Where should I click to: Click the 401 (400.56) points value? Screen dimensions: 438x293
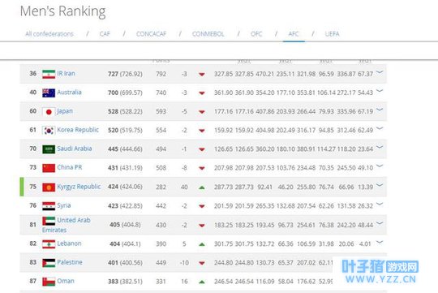(125, 263)
